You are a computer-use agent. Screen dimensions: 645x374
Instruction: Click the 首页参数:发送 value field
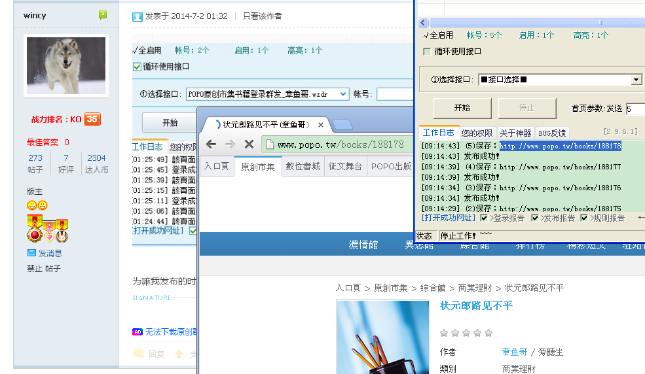(x=635, y=109)
